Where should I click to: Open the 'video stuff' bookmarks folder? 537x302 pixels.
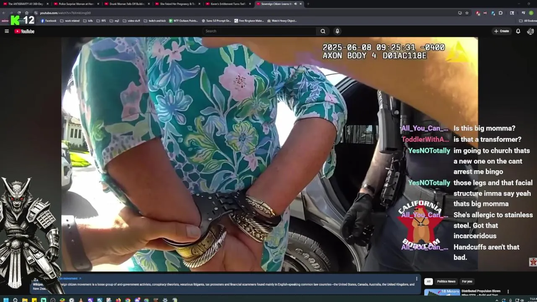pyautogui.click(x=132, y=21)
